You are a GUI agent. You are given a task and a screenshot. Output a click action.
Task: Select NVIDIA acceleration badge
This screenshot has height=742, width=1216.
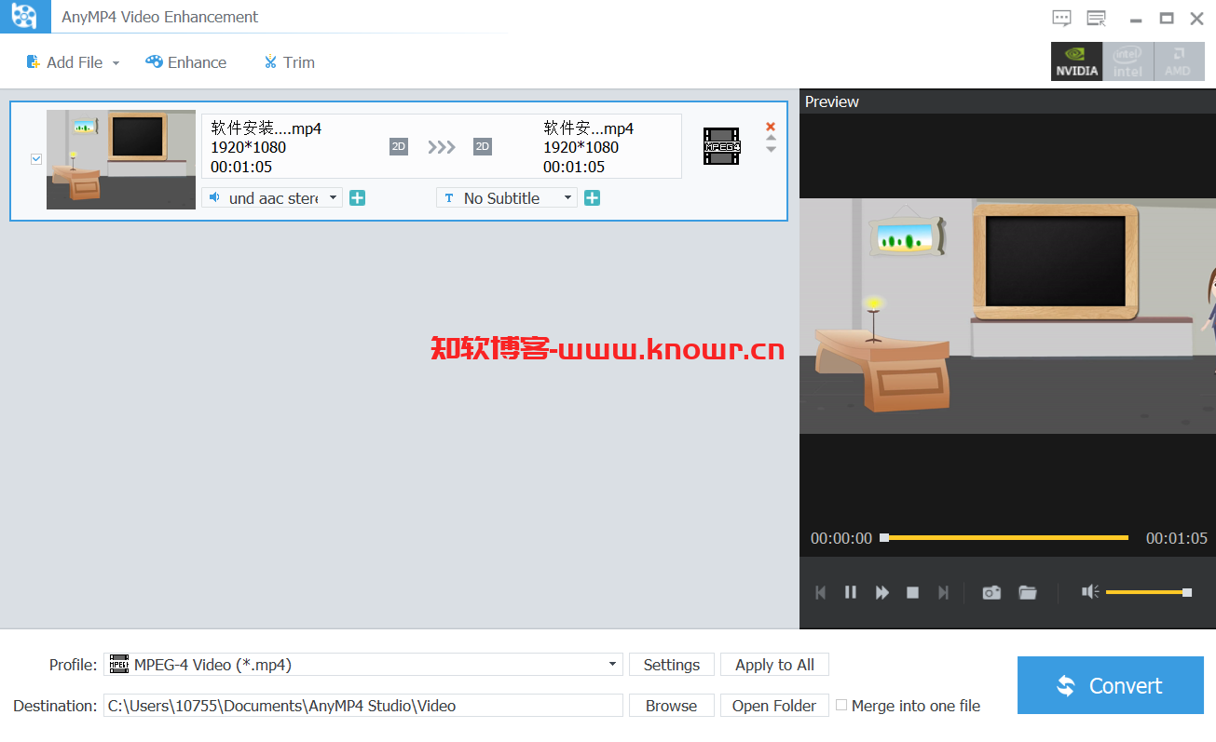(x=1076, y=61)
